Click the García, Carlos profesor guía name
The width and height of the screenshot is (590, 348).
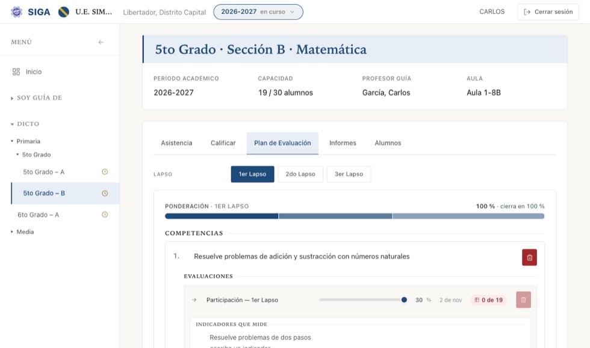[386, 93]
